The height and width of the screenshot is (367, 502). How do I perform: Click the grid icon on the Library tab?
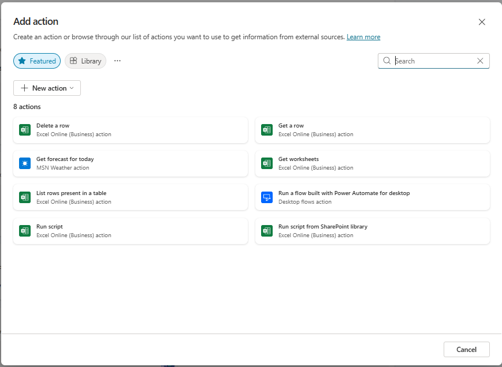(73, 61)
